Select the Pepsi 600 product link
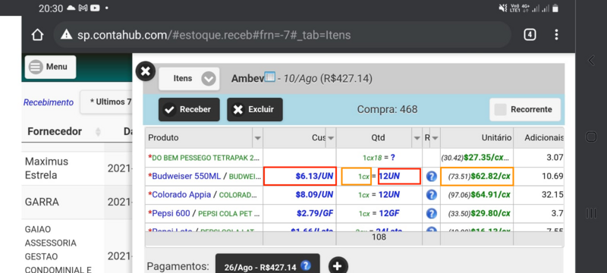 coord(171,213)
